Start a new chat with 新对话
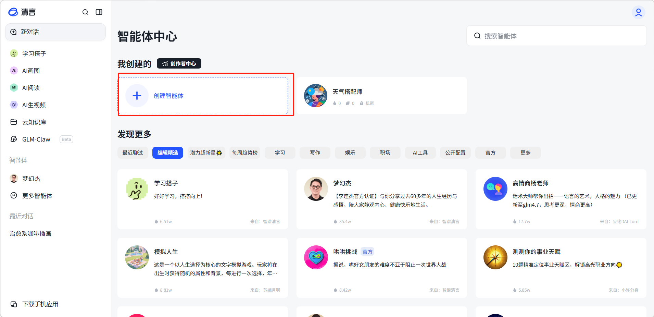 click(x=55, y=32)
